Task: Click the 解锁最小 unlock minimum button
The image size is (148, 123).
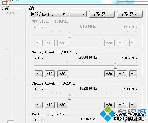Action: pos(102,14)
